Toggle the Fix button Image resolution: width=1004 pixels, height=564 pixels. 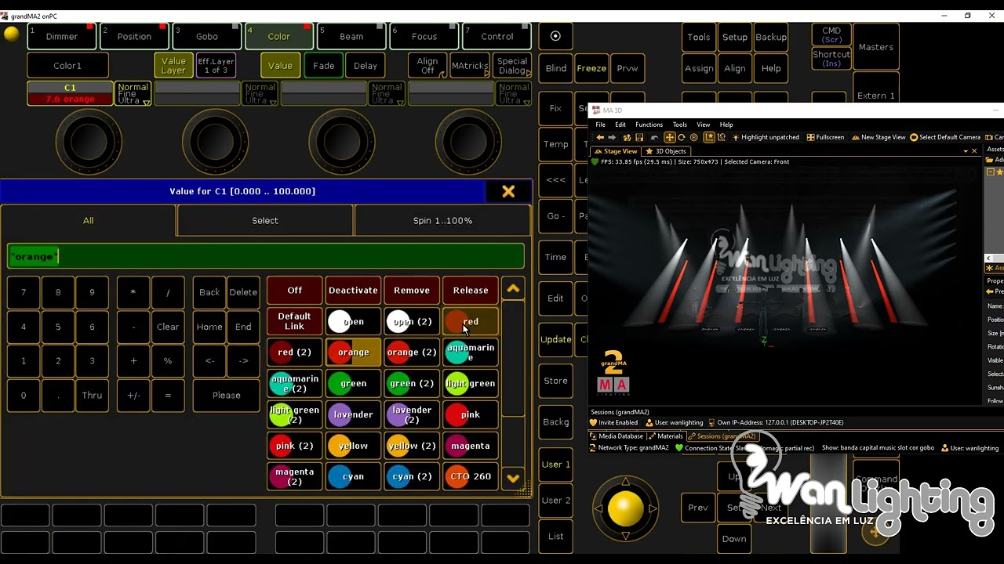point(556,108)
